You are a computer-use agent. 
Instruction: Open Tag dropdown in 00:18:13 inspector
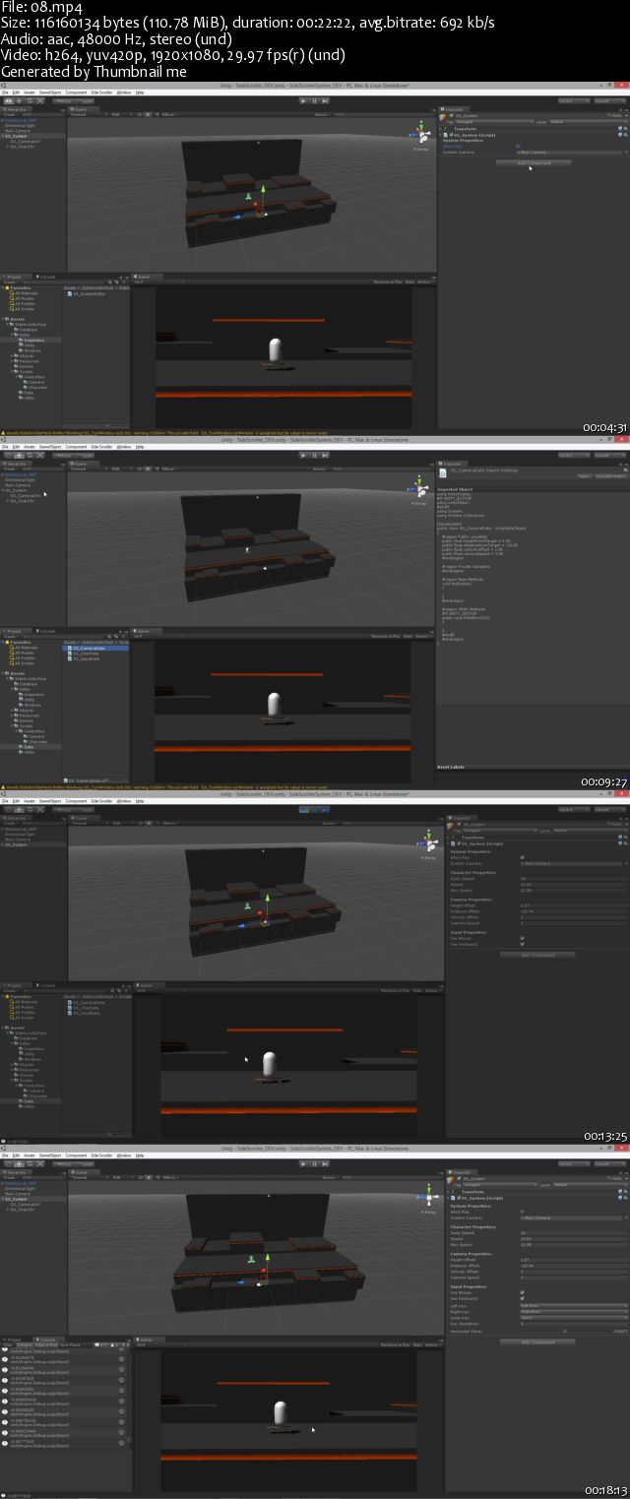498,1185
